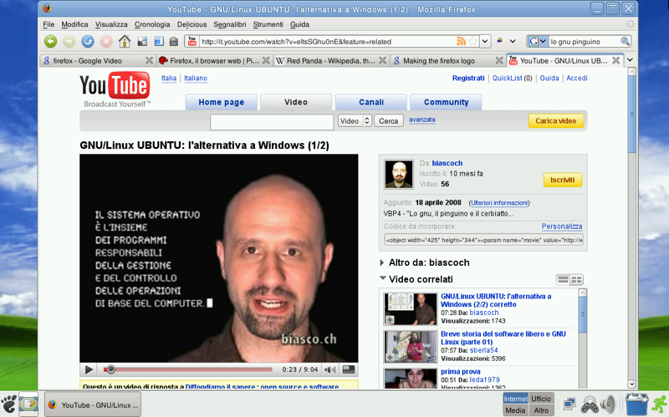Open the Cronologia menu
The width and height of the screenshot is (669, 417).
[152, 24]
